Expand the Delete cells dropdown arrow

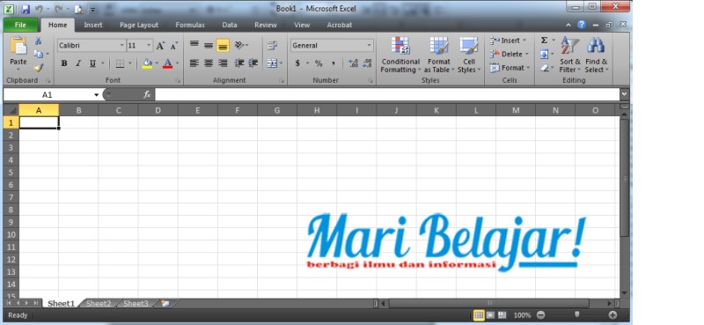coord(526,54)
